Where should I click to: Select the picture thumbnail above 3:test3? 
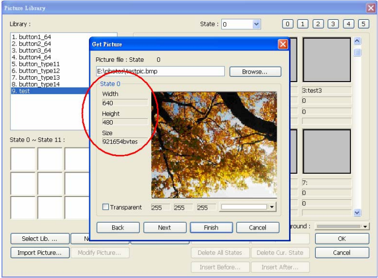[x=327, y=59]
